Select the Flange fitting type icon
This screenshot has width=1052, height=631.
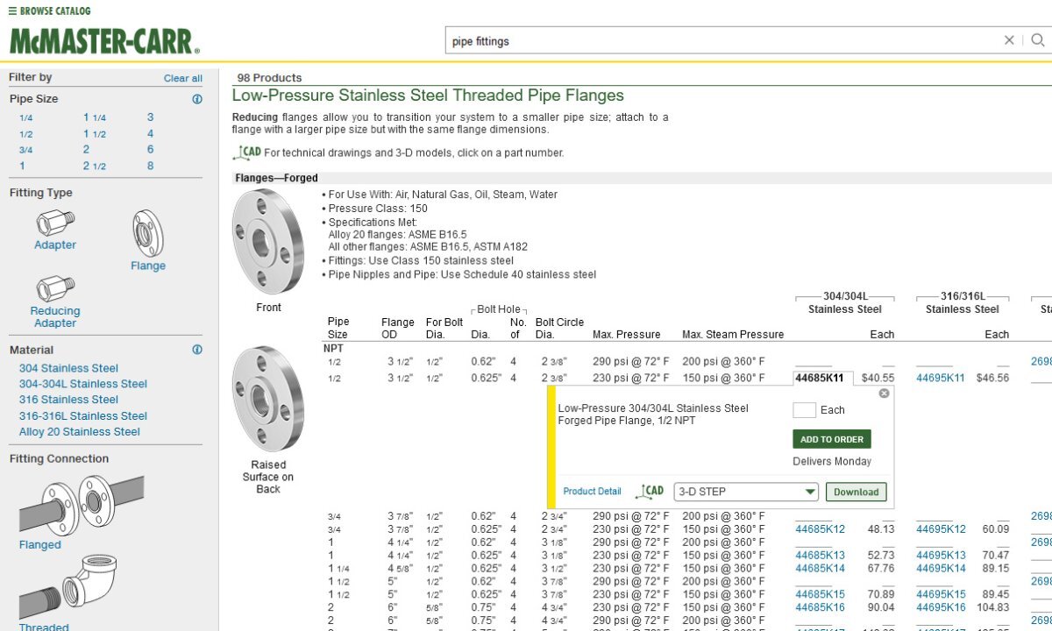(148, 232)
